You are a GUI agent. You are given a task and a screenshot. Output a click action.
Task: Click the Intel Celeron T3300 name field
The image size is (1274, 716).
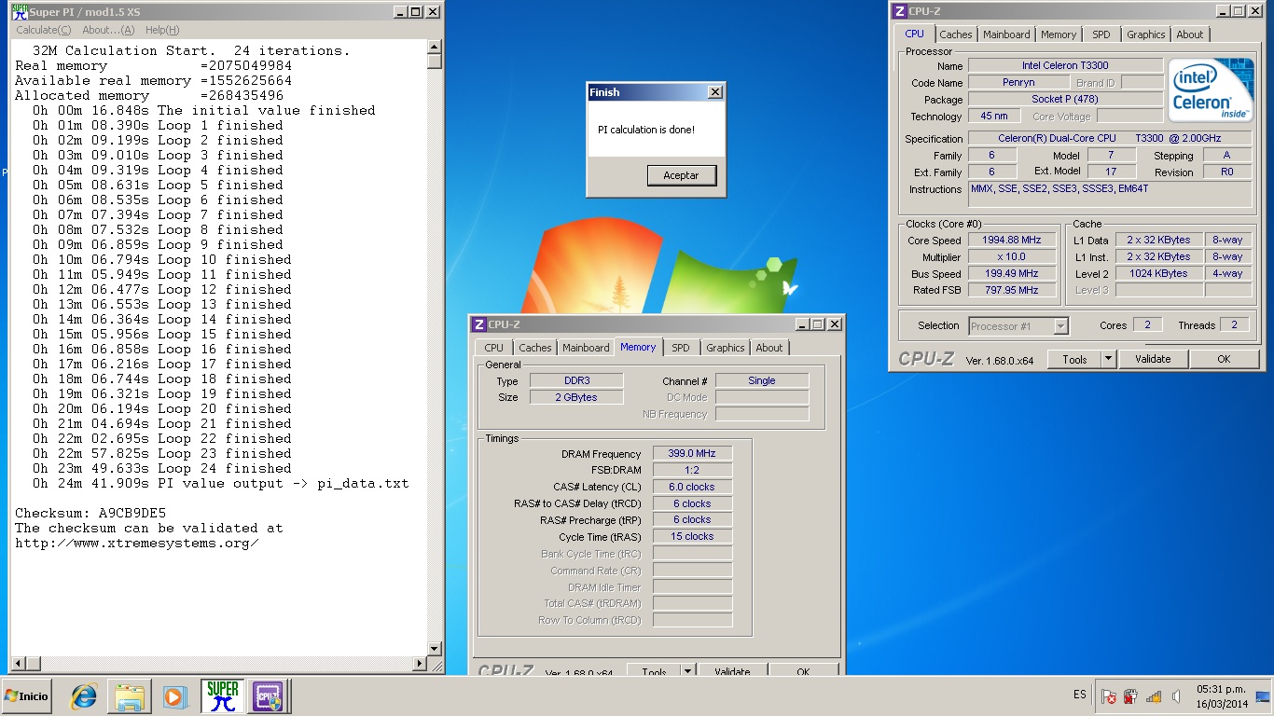click(x=1065, y=65)
